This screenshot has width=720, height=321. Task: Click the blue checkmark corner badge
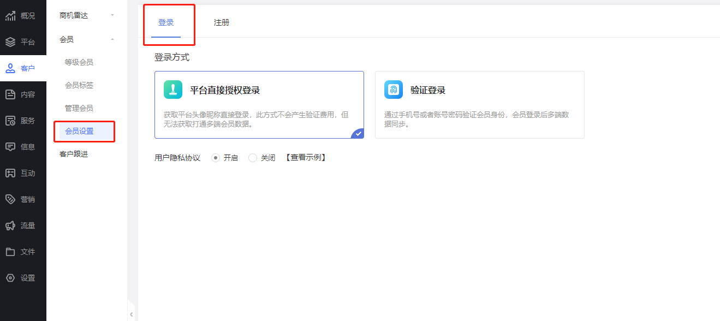point(358,133)
